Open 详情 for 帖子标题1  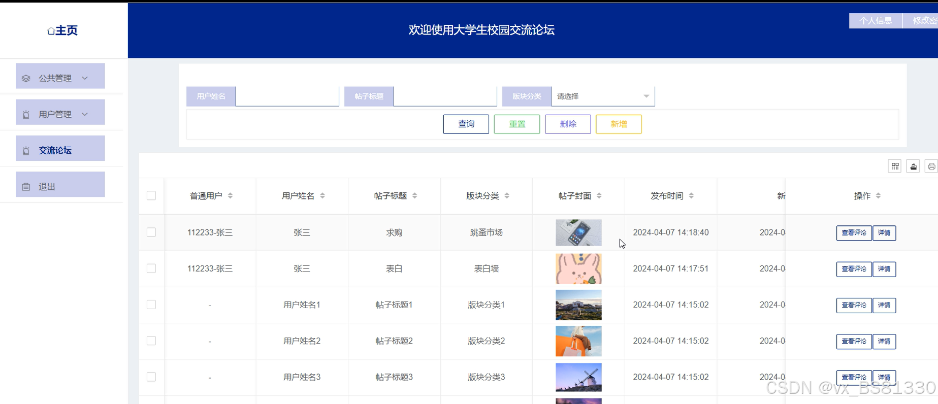point(884,305)
